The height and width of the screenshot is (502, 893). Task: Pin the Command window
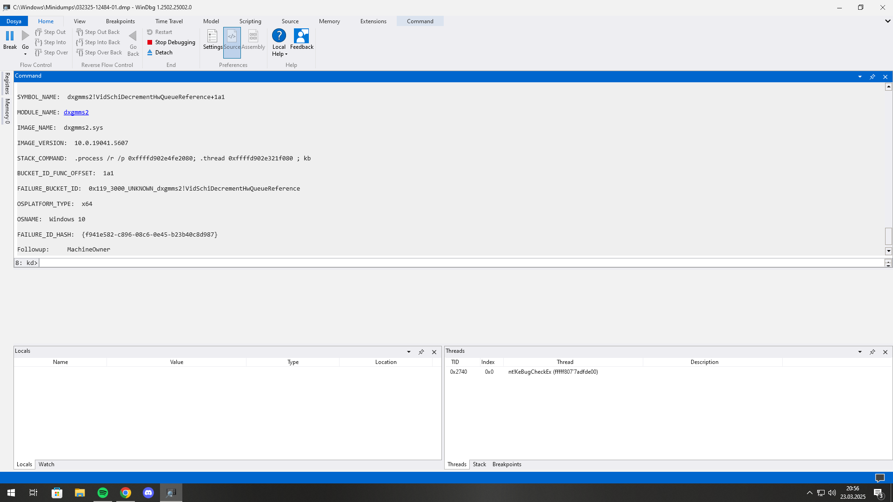pyautogui.click(x=873, y=77)
